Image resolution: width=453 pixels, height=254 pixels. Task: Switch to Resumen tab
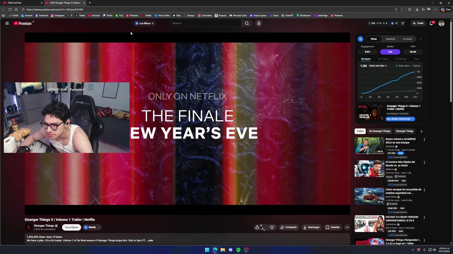[x=390, y=39]
